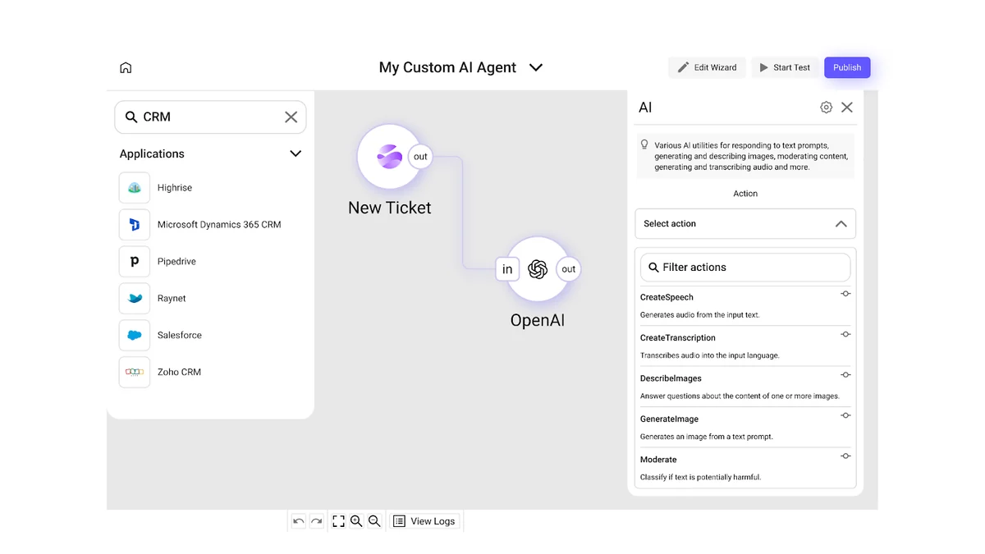The width and height of the screenshot is (985, 554).
Task: Fit the workflow to screen
Action: point(338,521)
